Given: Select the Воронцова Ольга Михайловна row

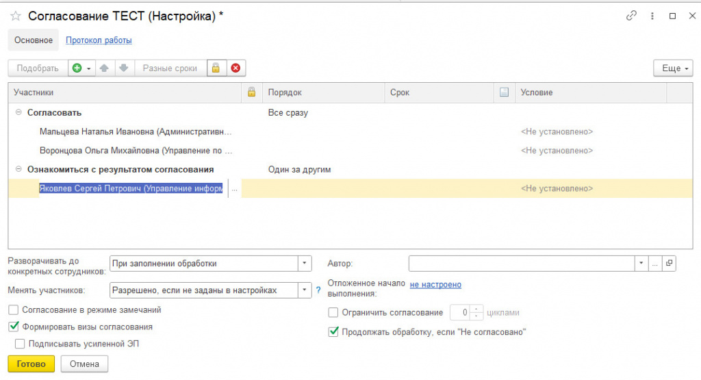Looking at the screenshot, I should pyautogui.click(x=350, y=151).
